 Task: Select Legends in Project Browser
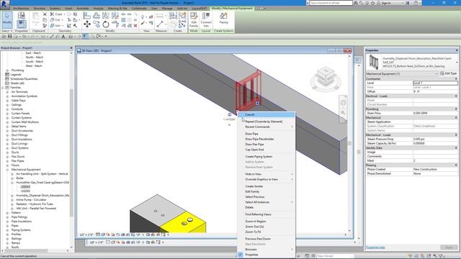tap(16, 75)
